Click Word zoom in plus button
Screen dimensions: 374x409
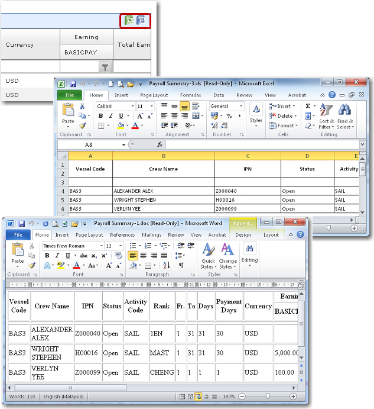[x=293, y=397]
